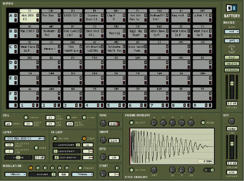
Task: Click the fifth volume envelope knob
Action: pos(191,123)
